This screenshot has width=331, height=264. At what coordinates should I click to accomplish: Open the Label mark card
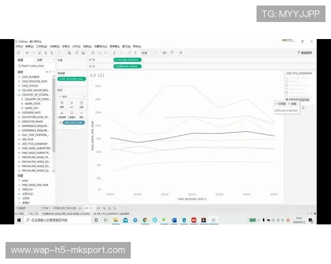81,103
